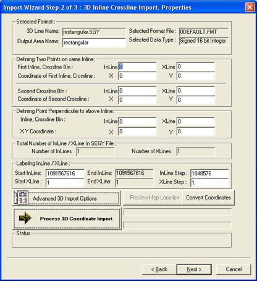Cancel the import wizard
This screenshot has width=257, height=281.
pyautogui.click(x=234, y=269)
